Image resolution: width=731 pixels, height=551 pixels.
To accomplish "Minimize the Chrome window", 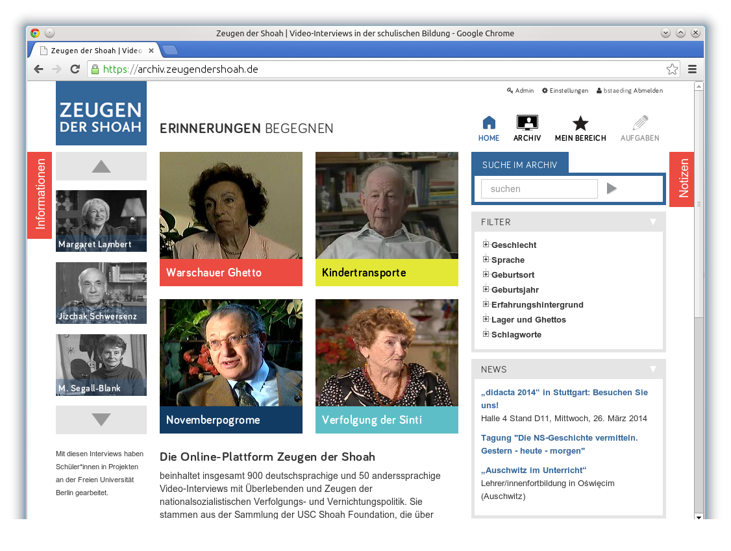I will click(x=665, y=33).
